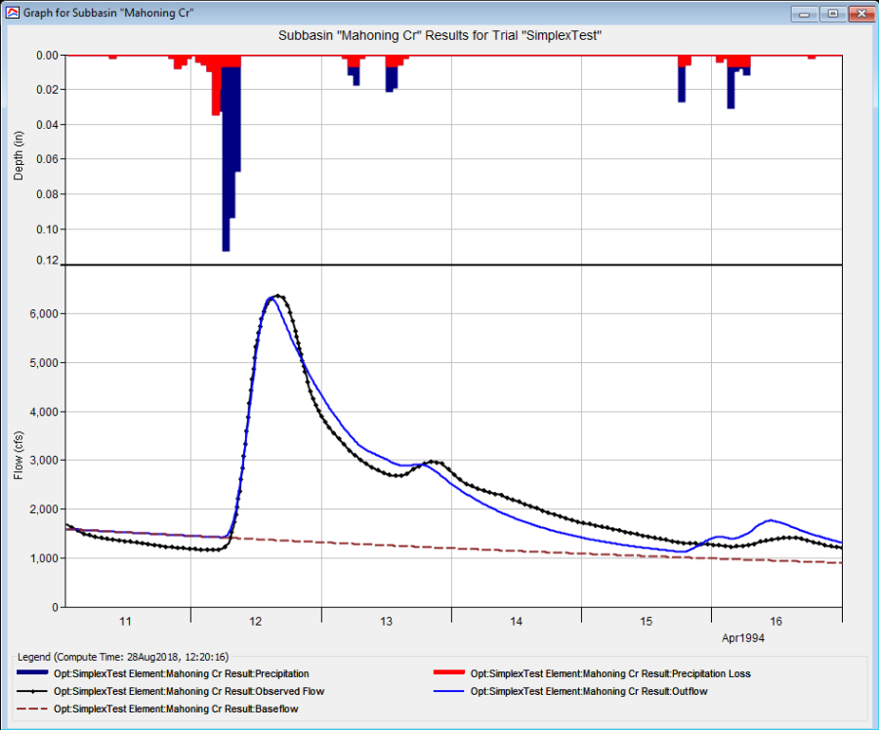Viewport: 879px width, 730px height.
Task: Click the dark blue Precipitation legend swatch
Action: pyautogui.click(x=32, y=672)
